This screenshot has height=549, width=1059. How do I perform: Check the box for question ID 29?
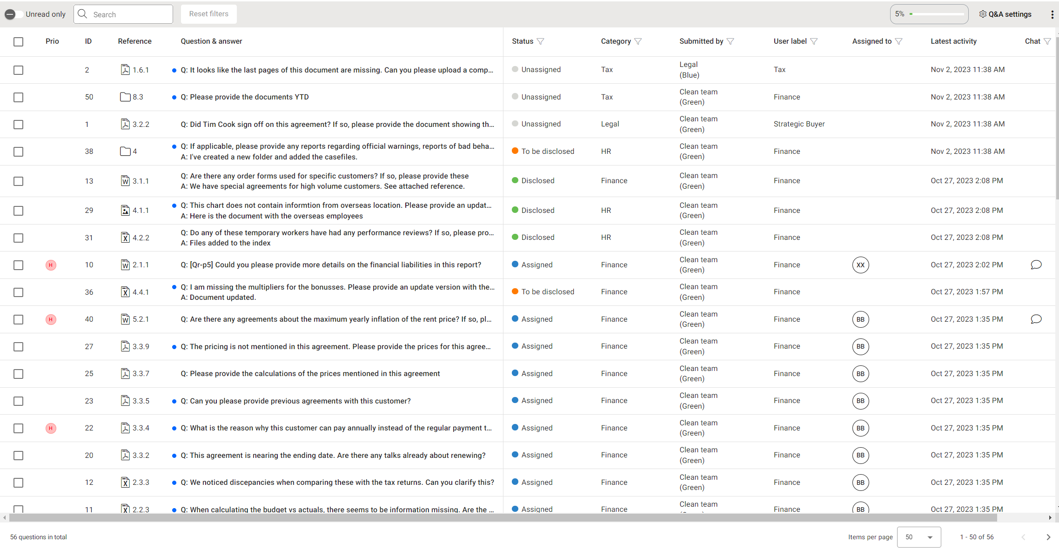click(18, 211)
